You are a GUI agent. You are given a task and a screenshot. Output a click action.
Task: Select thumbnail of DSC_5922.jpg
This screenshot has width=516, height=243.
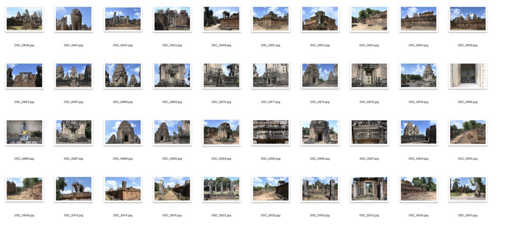point(222,189)
